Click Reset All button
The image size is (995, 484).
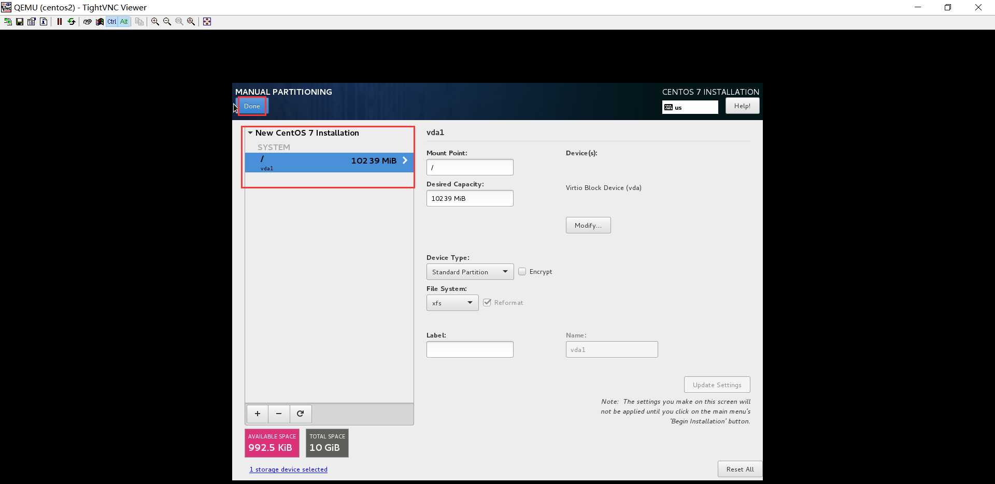740,469
